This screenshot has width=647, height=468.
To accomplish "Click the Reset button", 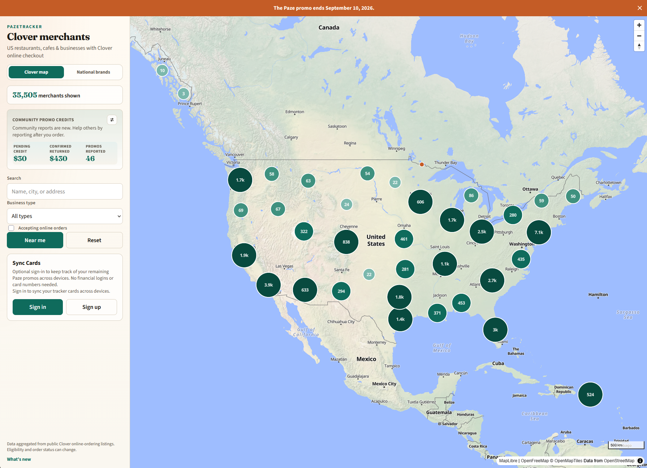I will pyautogui.click(x=94, y=240).
